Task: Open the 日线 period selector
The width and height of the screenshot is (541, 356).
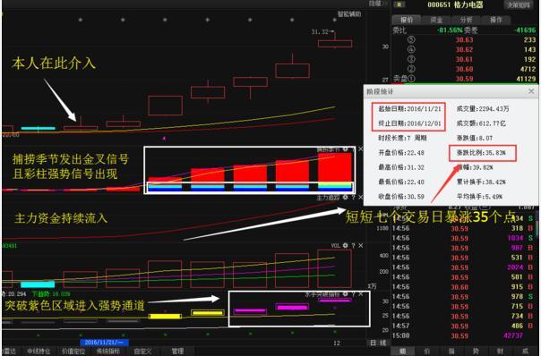Action: [x=378, y=343]
